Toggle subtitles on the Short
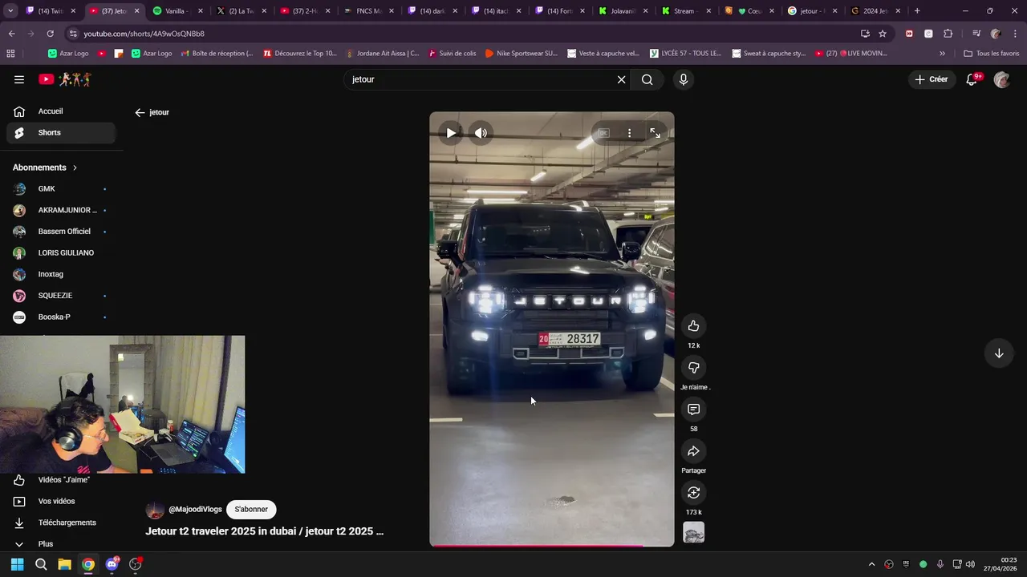This screenshot has height=577, width=1027. tap(603, 133)
